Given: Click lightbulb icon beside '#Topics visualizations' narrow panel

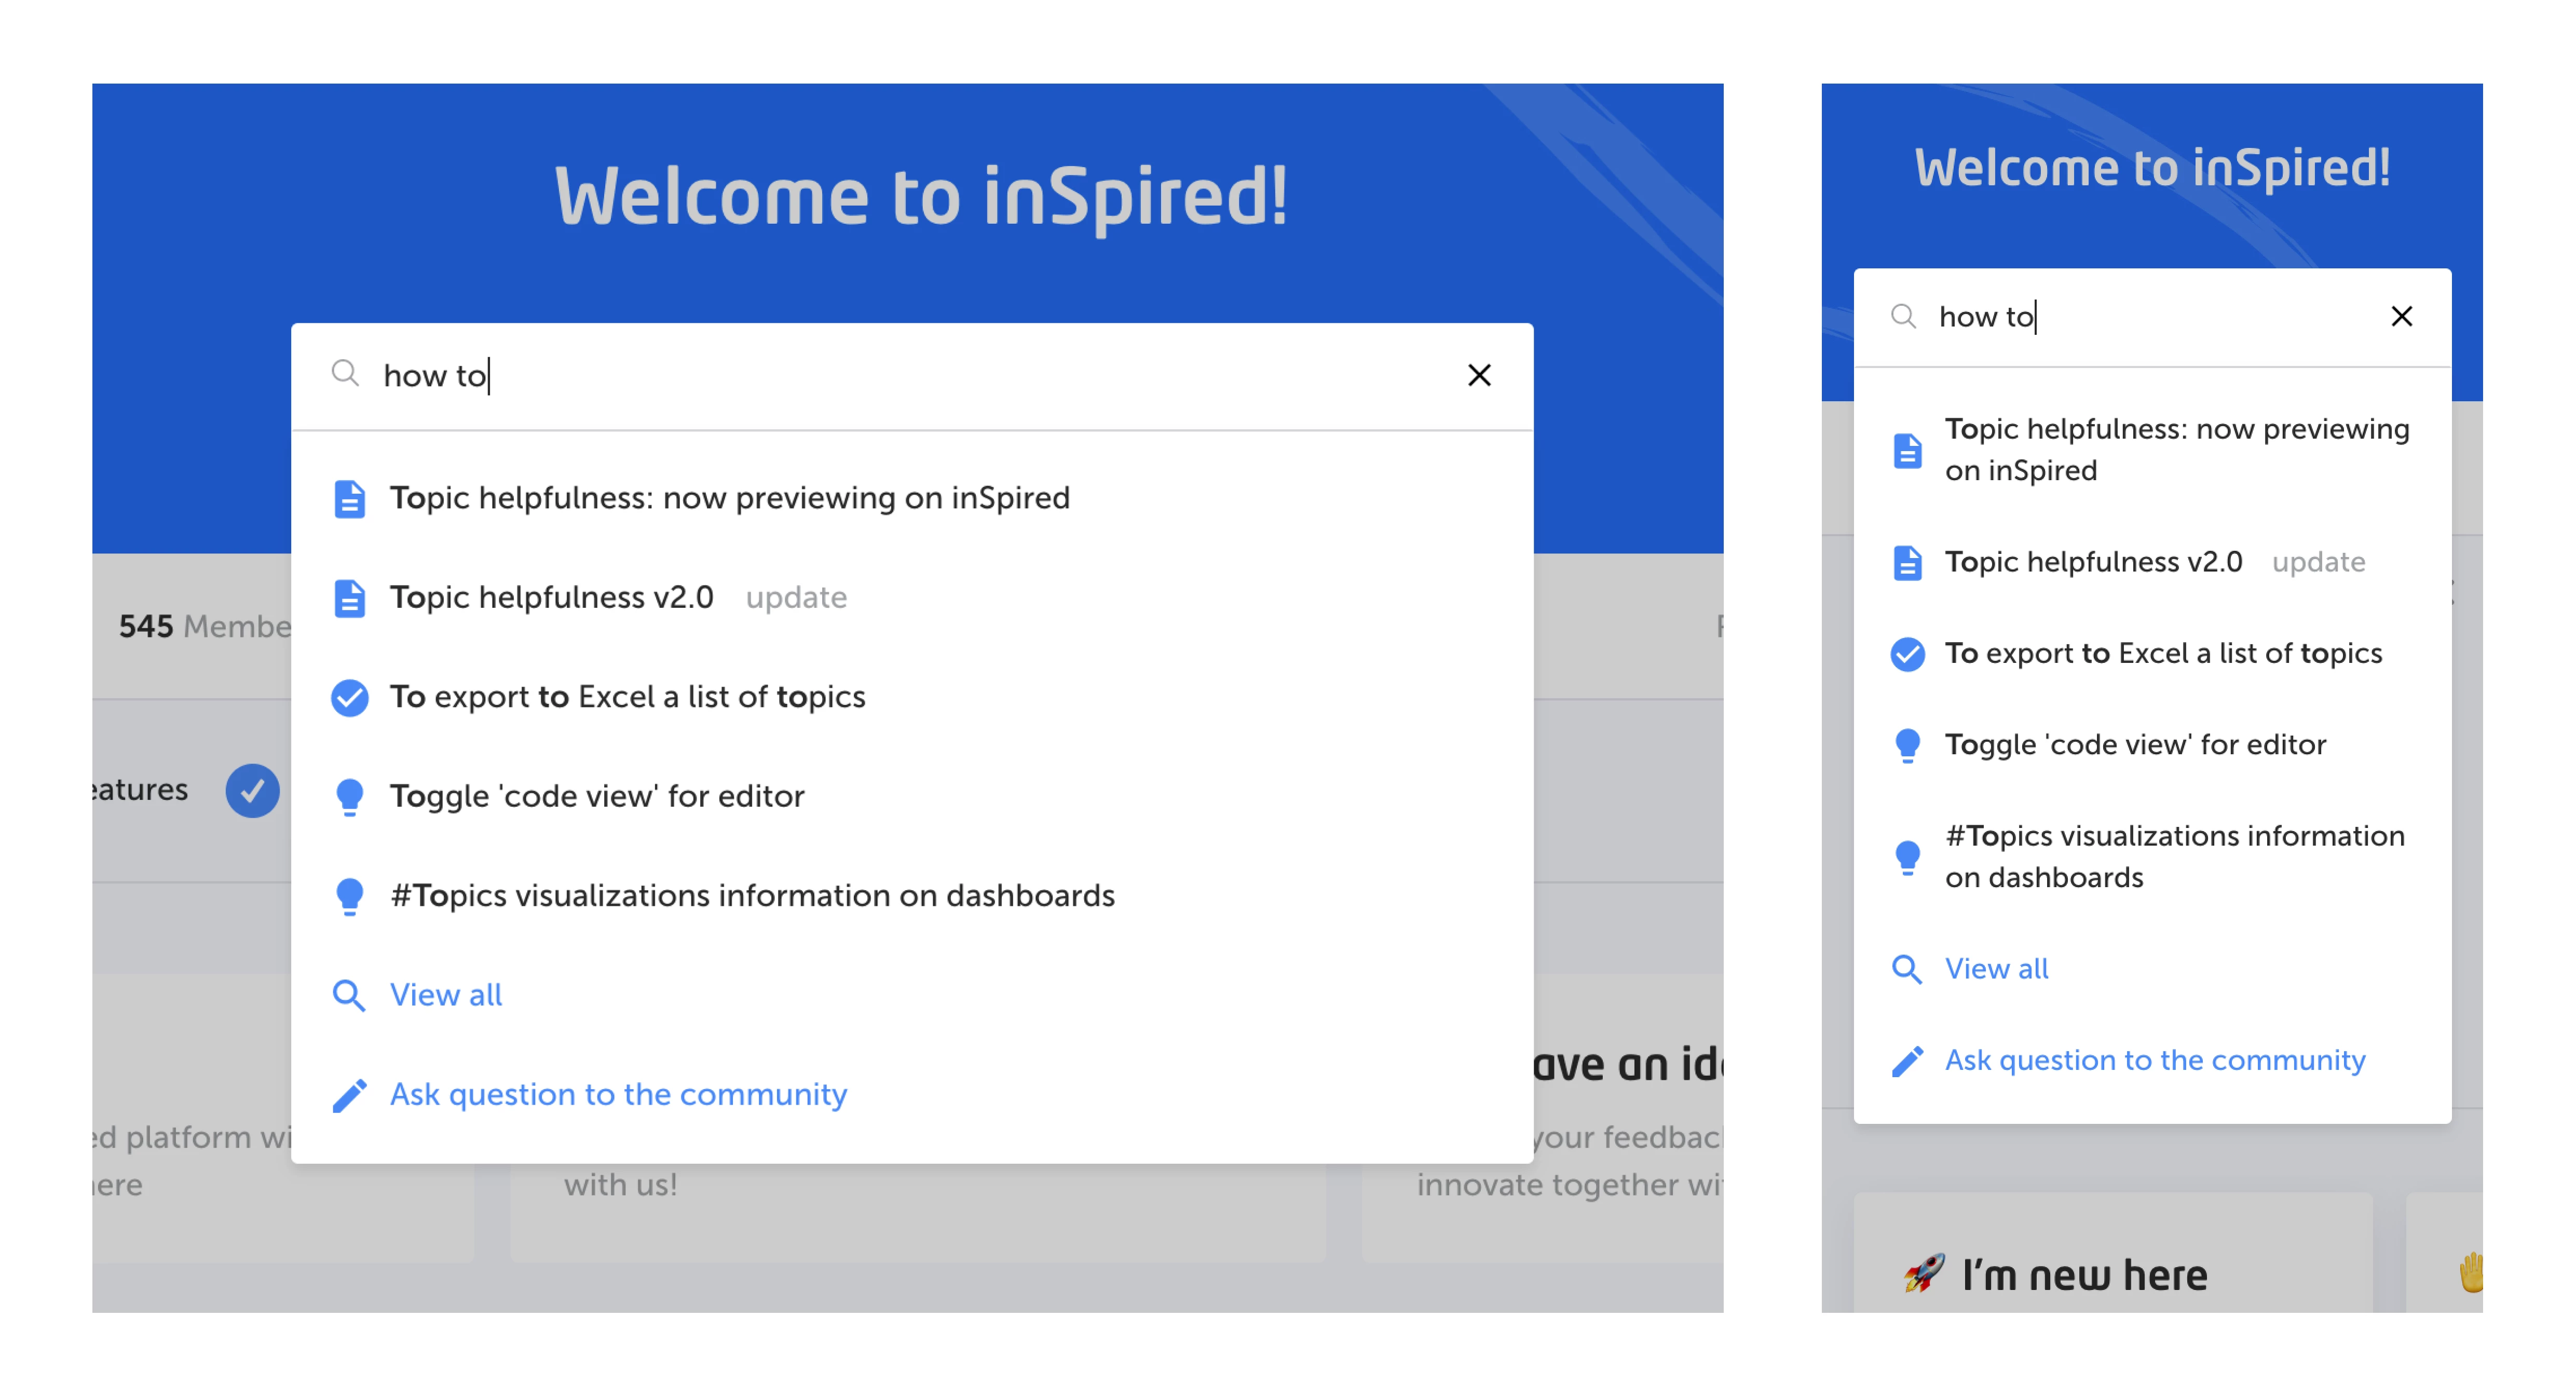Looking at the screenshot, I should pos(1907,857).
